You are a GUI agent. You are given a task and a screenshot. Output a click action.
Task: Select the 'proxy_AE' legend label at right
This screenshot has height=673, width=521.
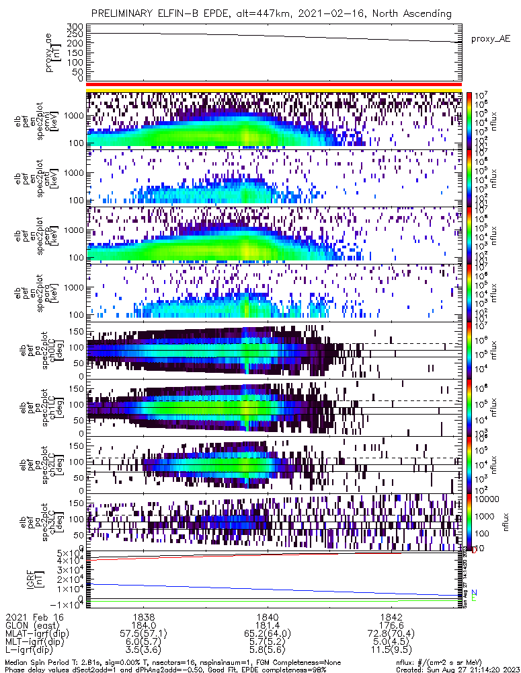click(491, 39)
